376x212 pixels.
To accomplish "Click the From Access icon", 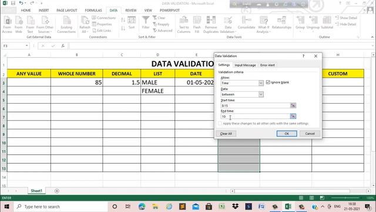I will click(x=7, y=25).
